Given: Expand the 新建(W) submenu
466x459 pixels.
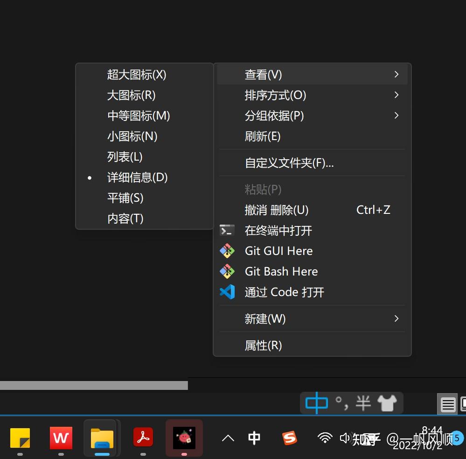Looking at the screenshot, I should [265, 318].
